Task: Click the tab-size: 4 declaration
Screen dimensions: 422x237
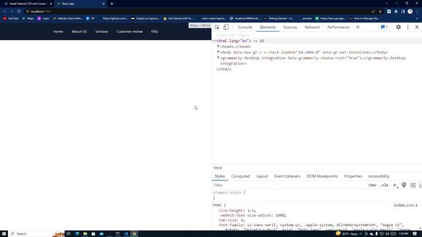Action: tap(231, 220)
